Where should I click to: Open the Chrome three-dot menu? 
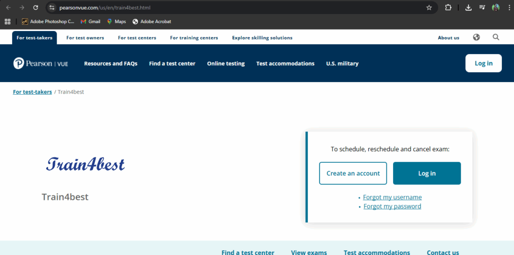click(508, 8)
